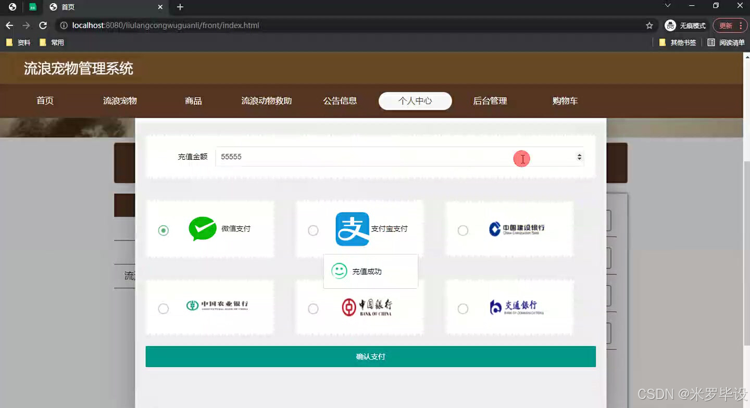The width and height of the screenshot is (750, 408).
Task: Click the WeChat Pay green logo
Action: [x=203, y=228]
